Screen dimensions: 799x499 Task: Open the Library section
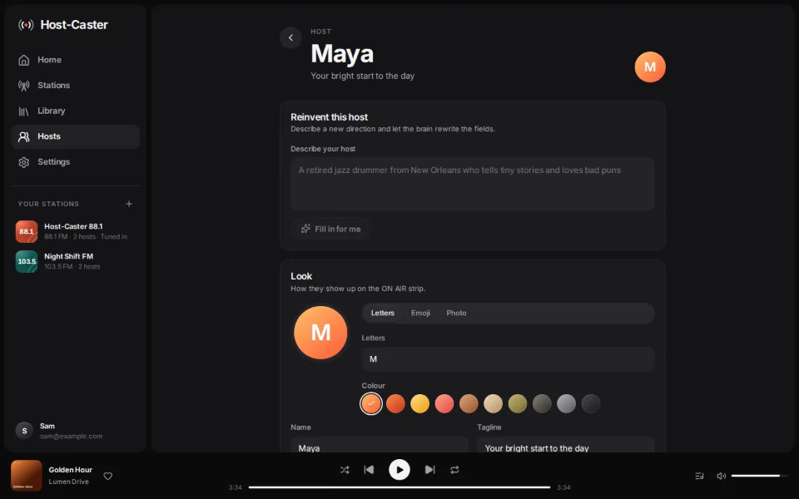[75, 111]
